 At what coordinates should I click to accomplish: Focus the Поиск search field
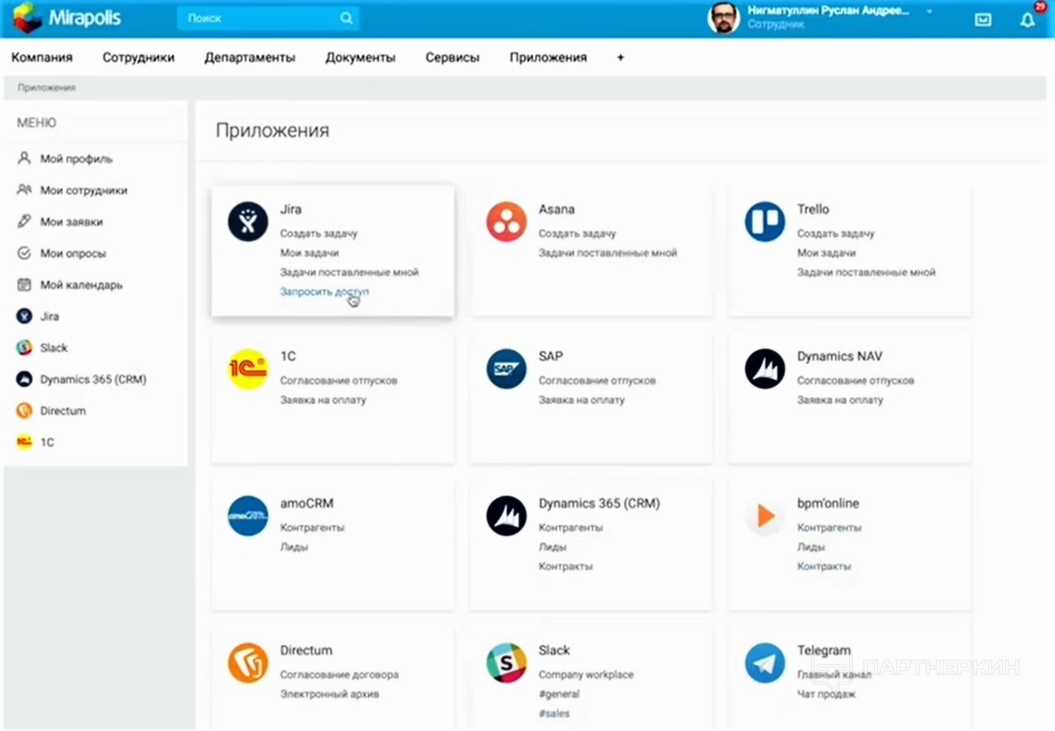point(268,18)
